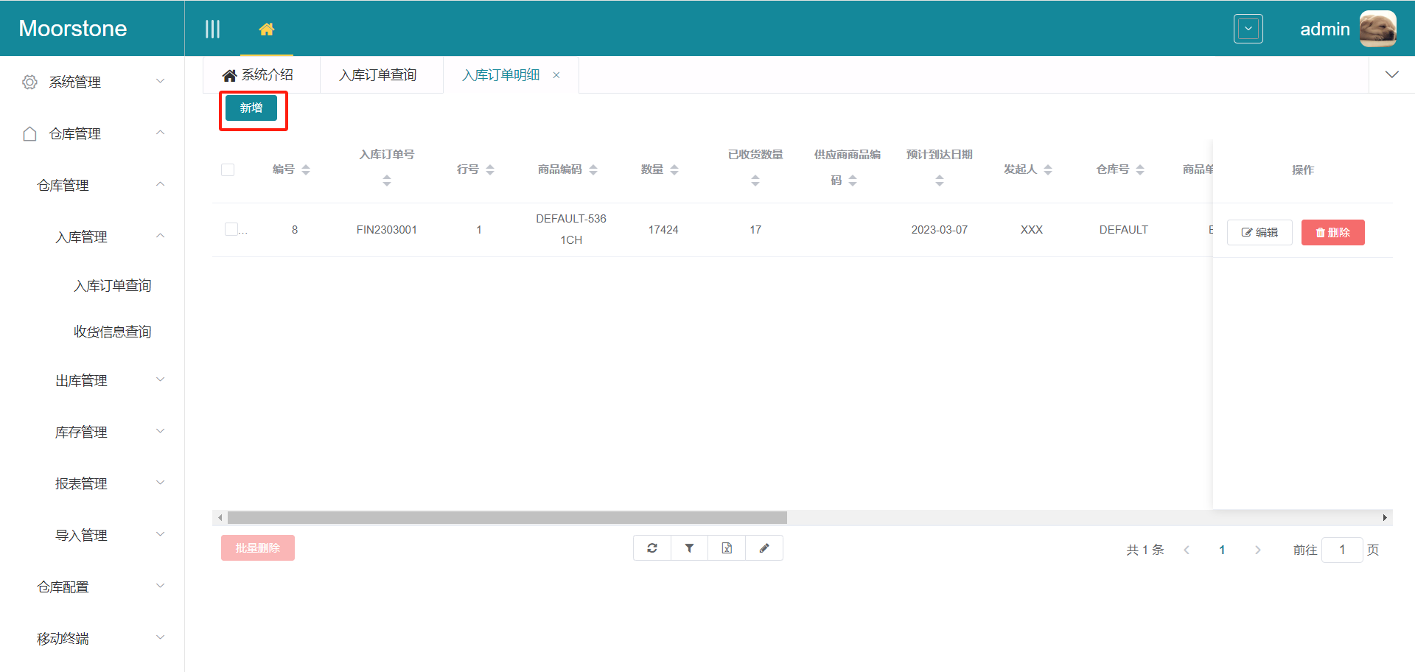The image size is (1415, 672).
Task: Click the horizontal table scrollbar
Action: [507, 518]
